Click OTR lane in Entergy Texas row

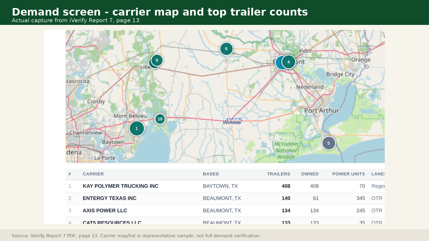[x=377, y=198]
